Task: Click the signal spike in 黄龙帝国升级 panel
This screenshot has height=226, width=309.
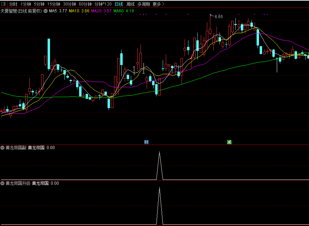Action: pos(160,205)
